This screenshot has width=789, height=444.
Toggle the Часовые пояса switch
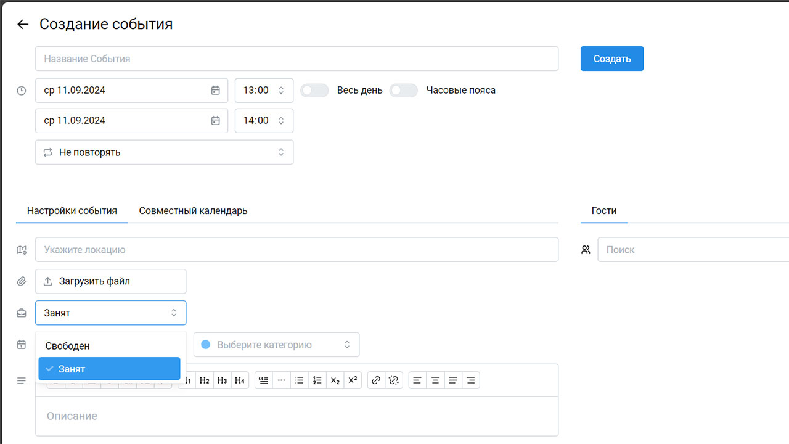point(404,91)
